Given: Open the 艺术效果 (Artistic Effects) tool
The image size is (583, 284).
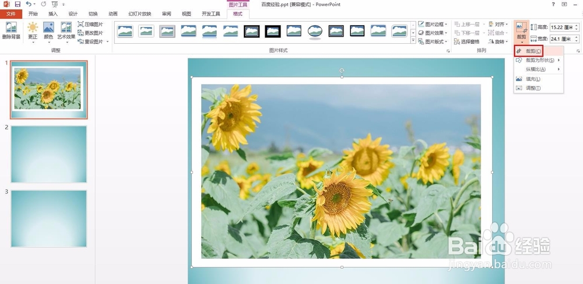Looking at the screenshot, I should tap(66, 32).
